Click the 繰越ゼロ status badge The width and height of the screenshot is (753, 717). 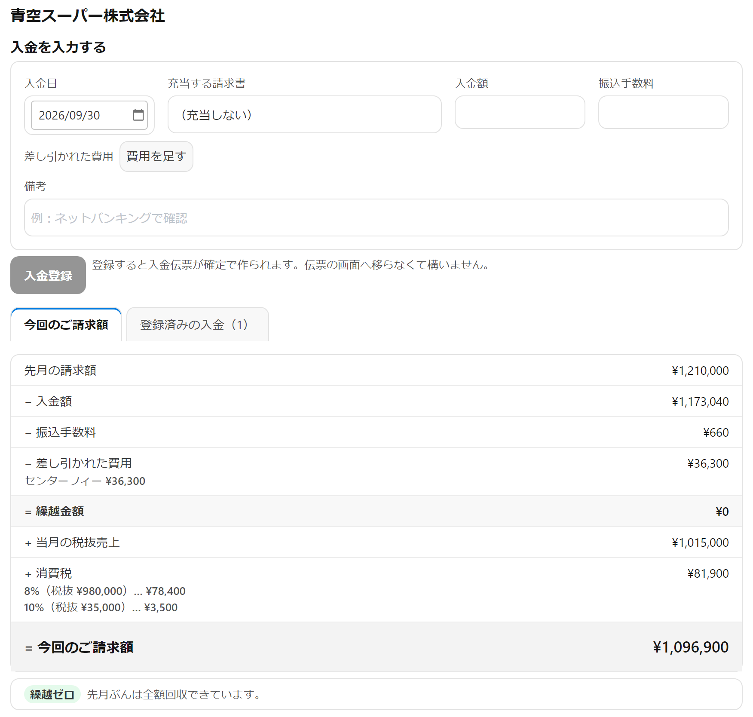(52, 694)
